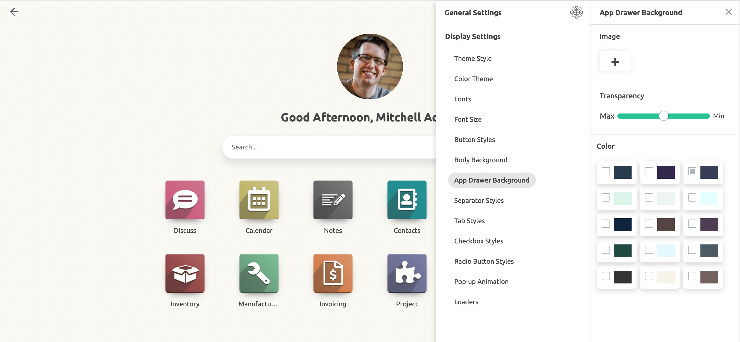This screenshot has height=342, width=740.
Task: Open the Contacts app
Action: point(406,200)
